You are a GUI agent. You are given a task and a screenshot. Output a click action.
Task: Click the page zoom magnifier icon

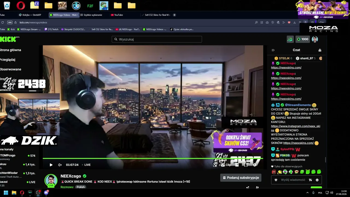point(256,22)
